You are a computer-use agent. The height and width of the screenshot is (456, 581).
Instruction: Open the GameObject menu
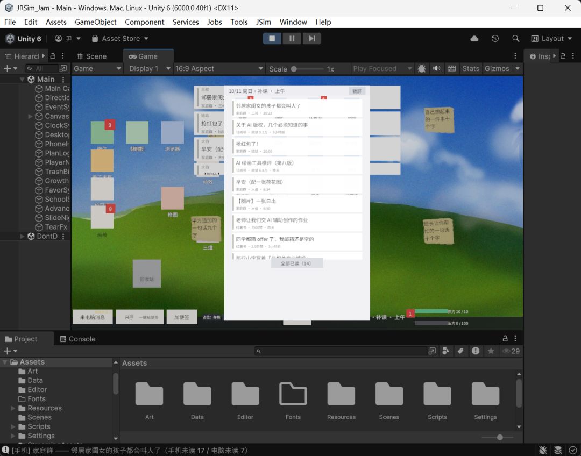click(x=96, y=22)
